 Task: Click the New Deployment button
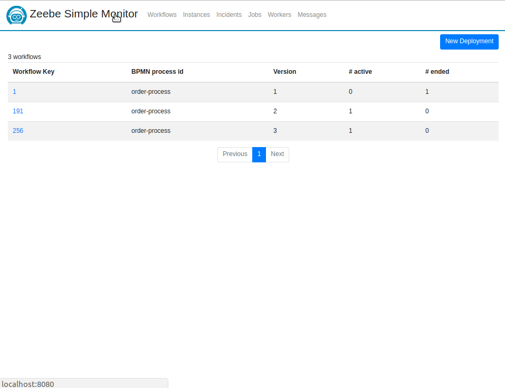[x=469, y=42]
